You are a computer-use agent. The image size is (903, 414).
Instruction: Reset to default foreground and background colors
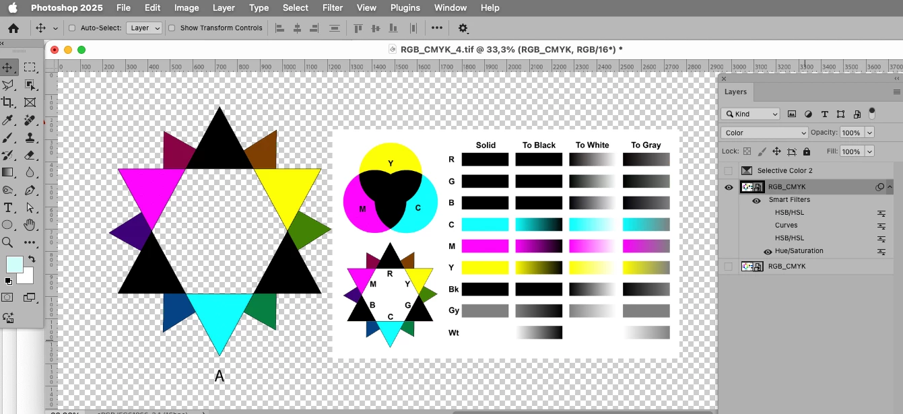click(x=8, y=281)
